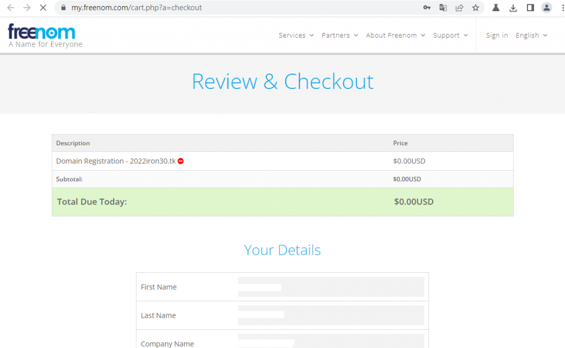This screenshot has width=565, height=348.
Task: Click the 'Review & Checkout' heading
Action: point(282,82)
